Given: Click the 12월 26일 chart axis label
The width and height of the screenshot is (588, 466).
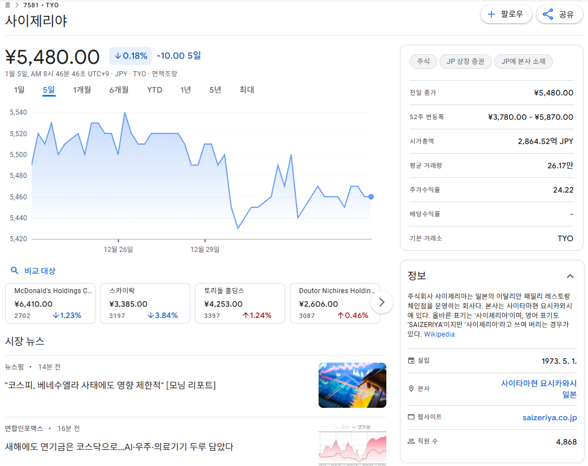Looking at the screenshot, I should pos(118,249).
